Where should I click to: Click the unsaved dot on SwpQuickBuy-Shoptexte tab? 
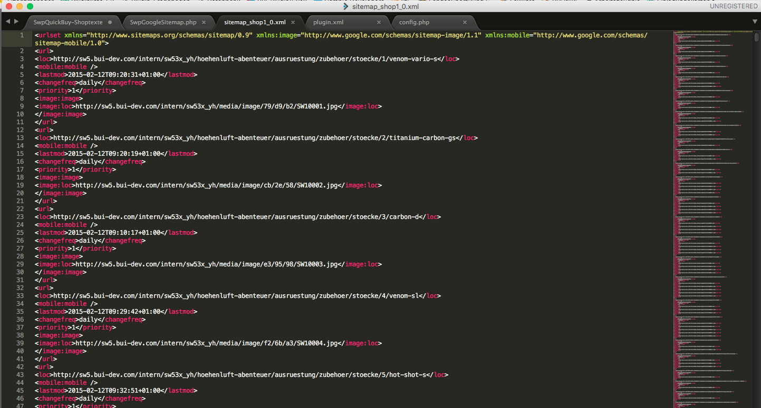tap(110, 23)
